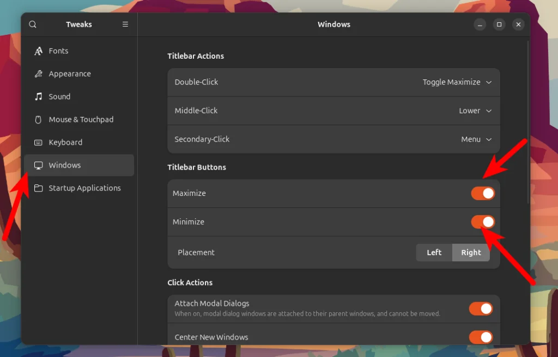The image size is (558, 357).
Task: Select the Fonts sidebar icon
Action: 39,51
